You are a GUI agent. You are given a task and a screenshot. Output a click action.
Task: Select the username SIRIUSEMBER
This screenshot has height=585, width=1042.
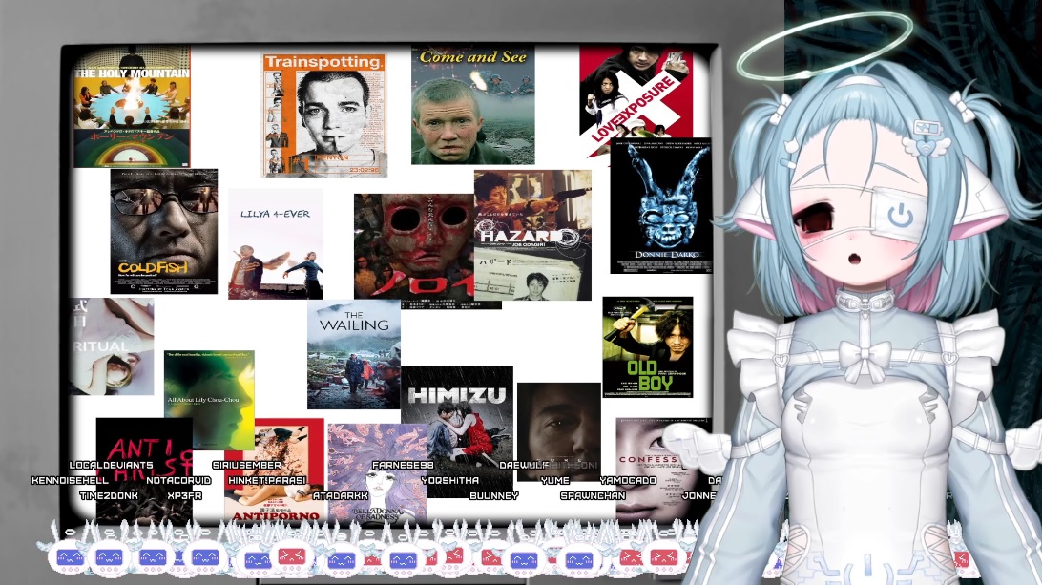[246, 466]
